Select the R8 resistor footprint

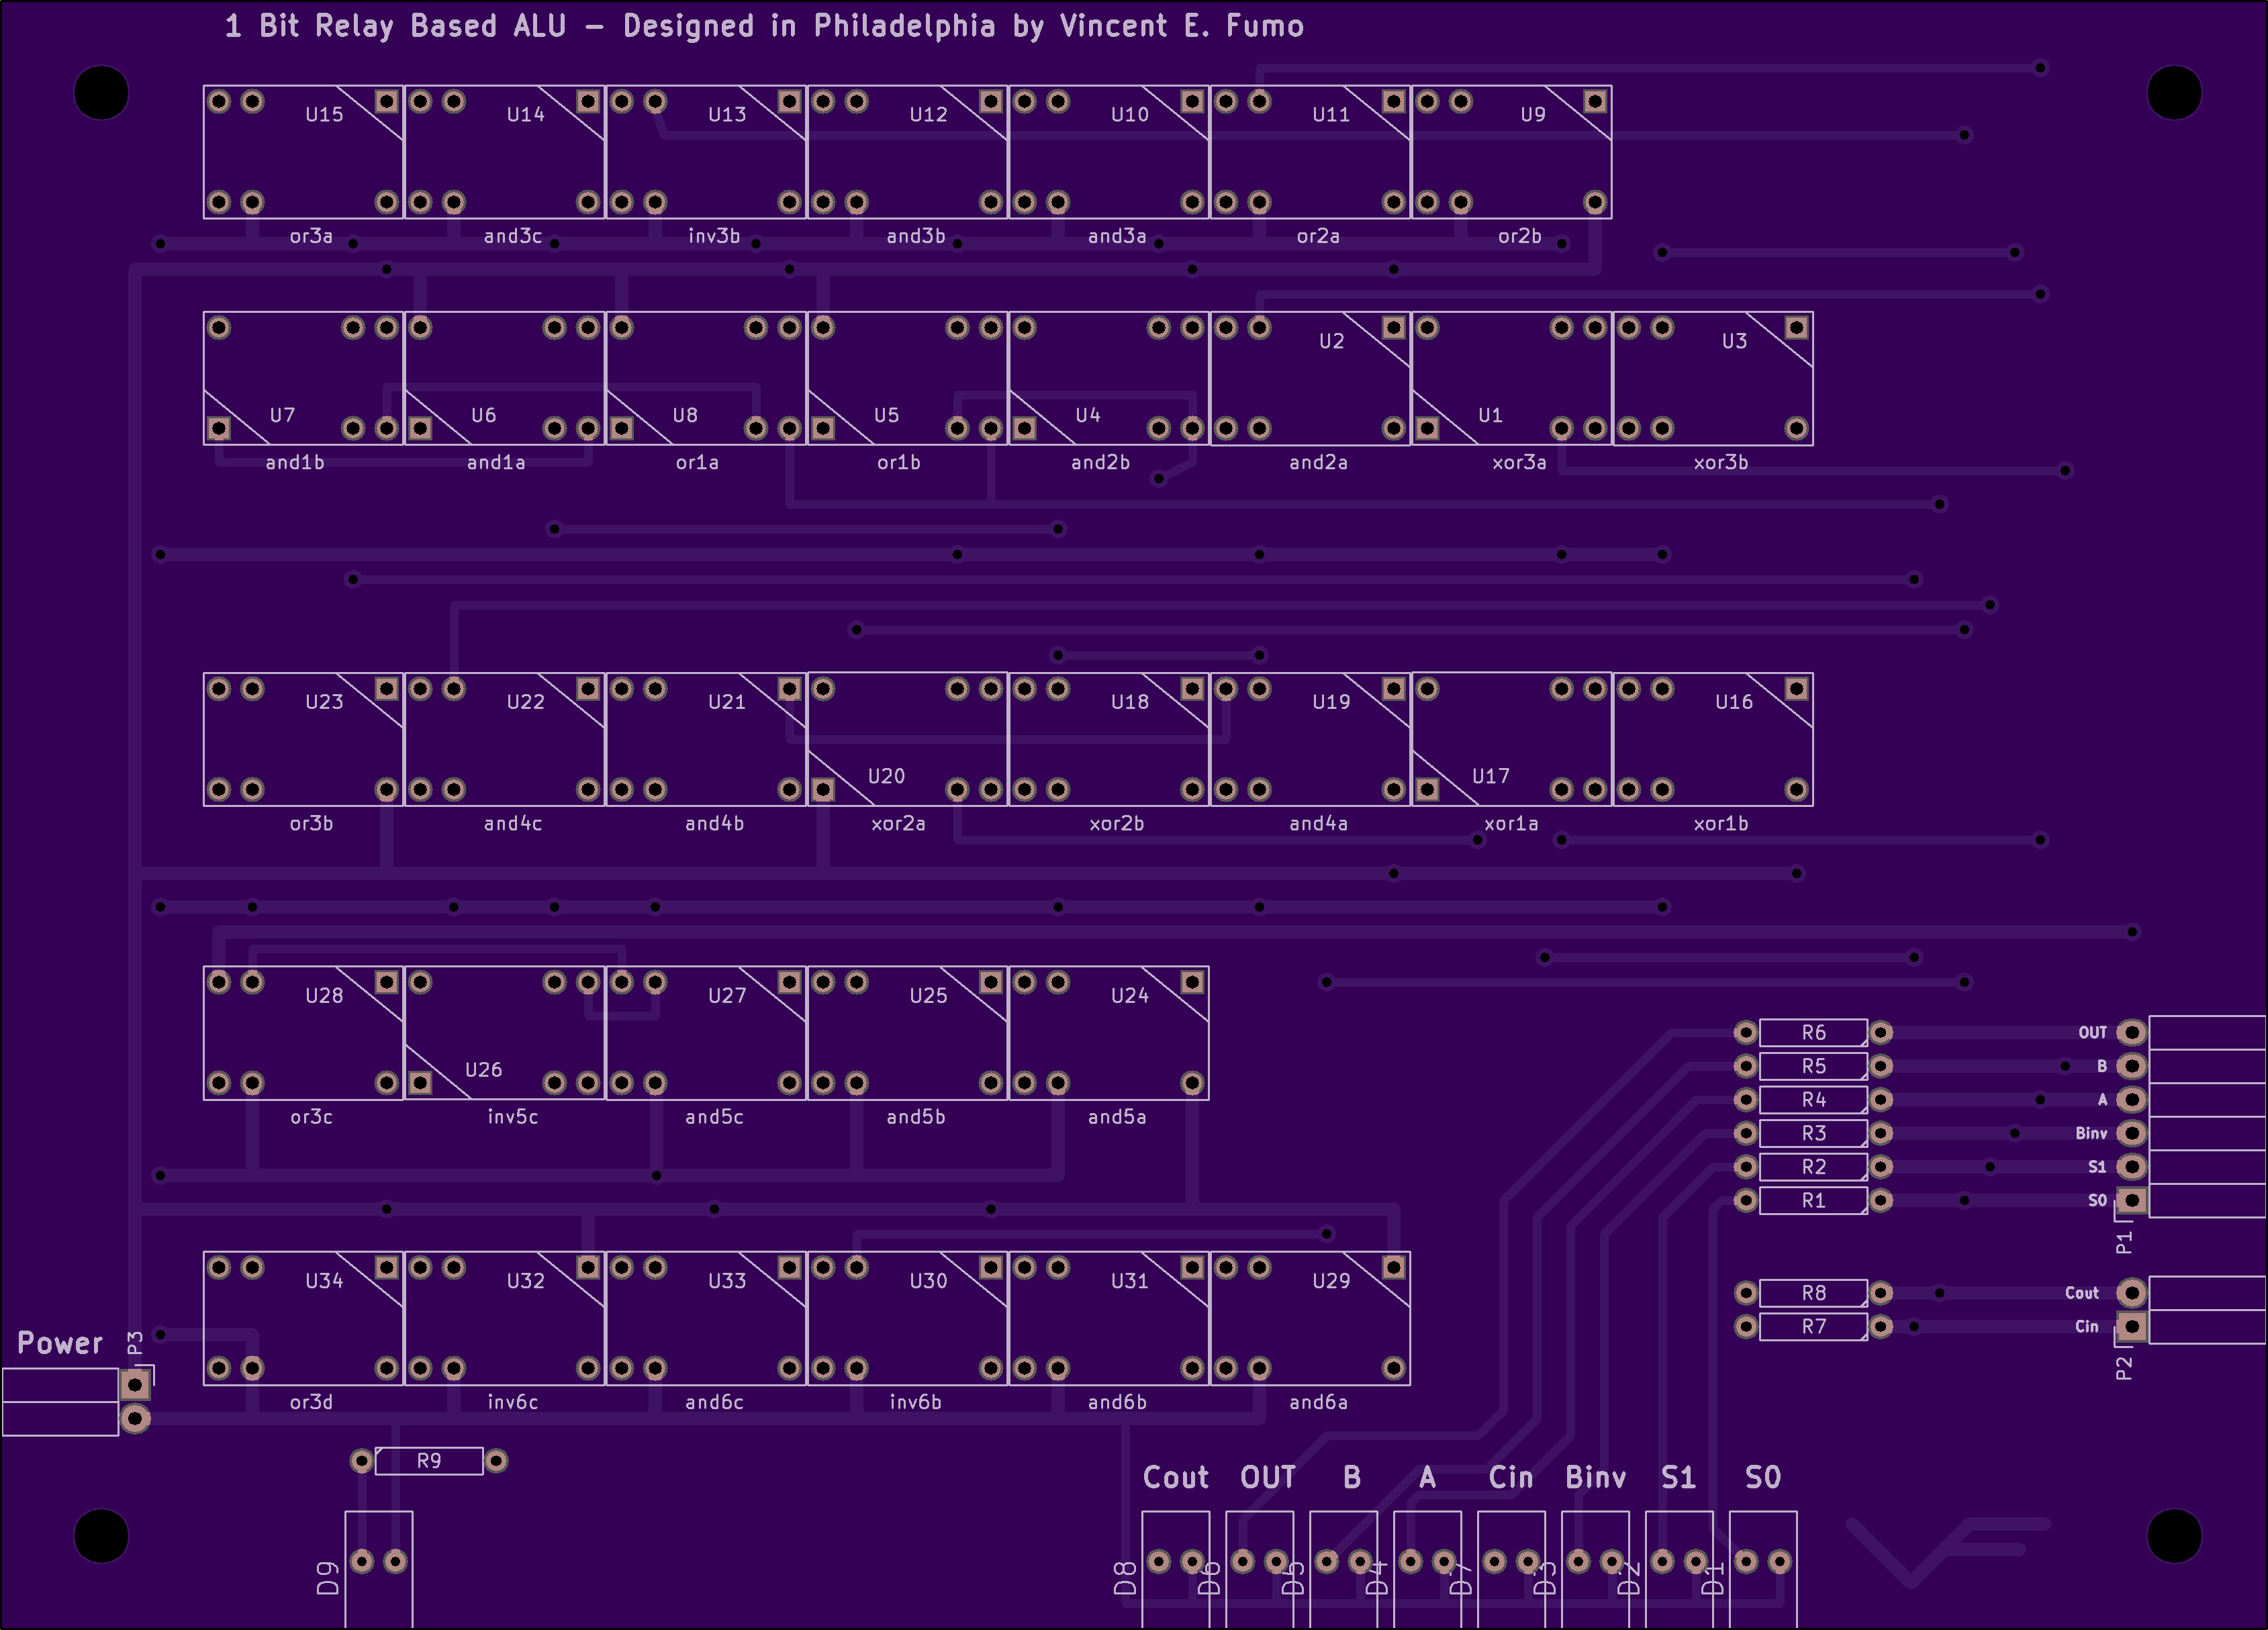(1813, 1294)
